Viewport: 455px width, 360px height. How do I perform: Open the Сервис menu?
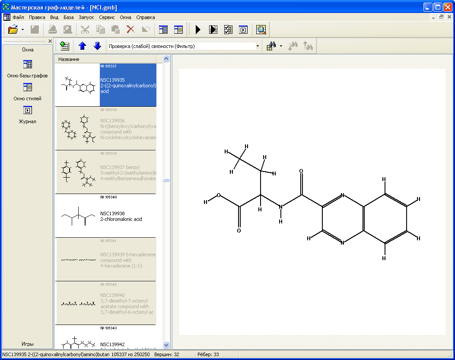pyautogui.click(x=107, y=17)
